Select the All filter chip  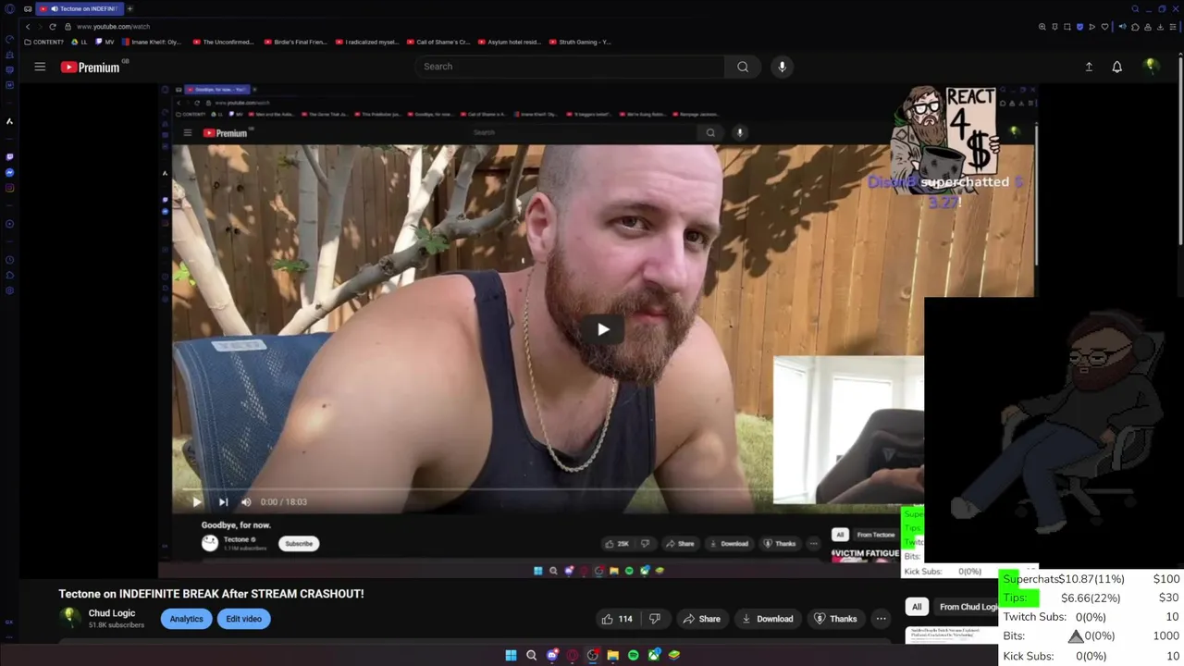pos(917,607)
